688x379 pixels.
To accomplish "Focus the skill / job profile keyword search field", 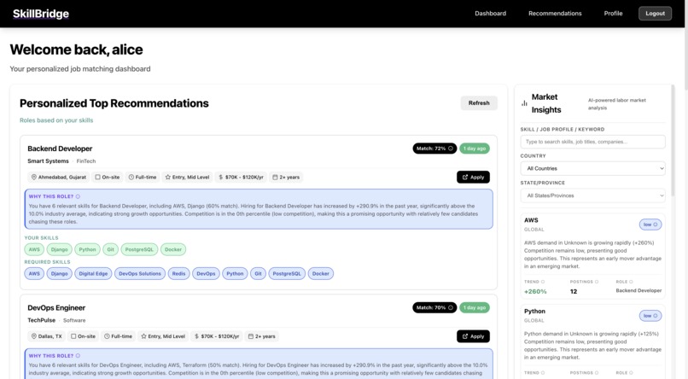I will pos(592,142).
